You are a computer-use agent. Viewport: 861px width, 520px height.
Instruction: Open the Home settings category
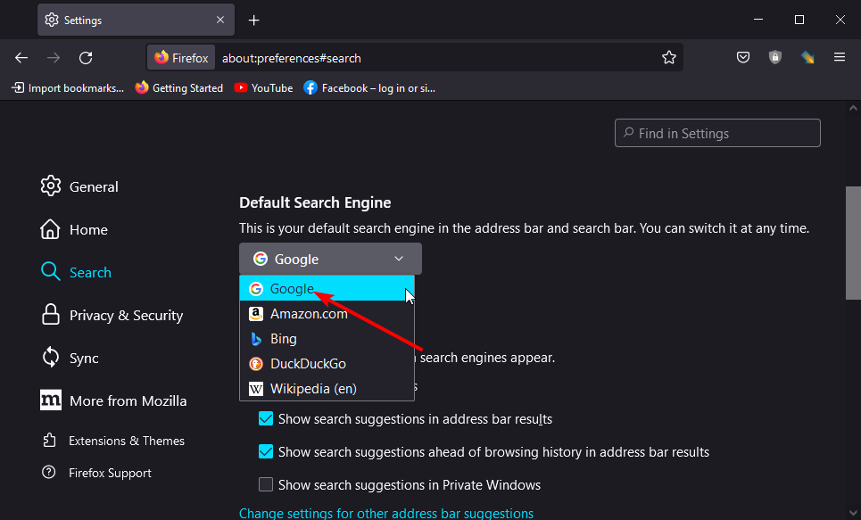tap(74, 229)
